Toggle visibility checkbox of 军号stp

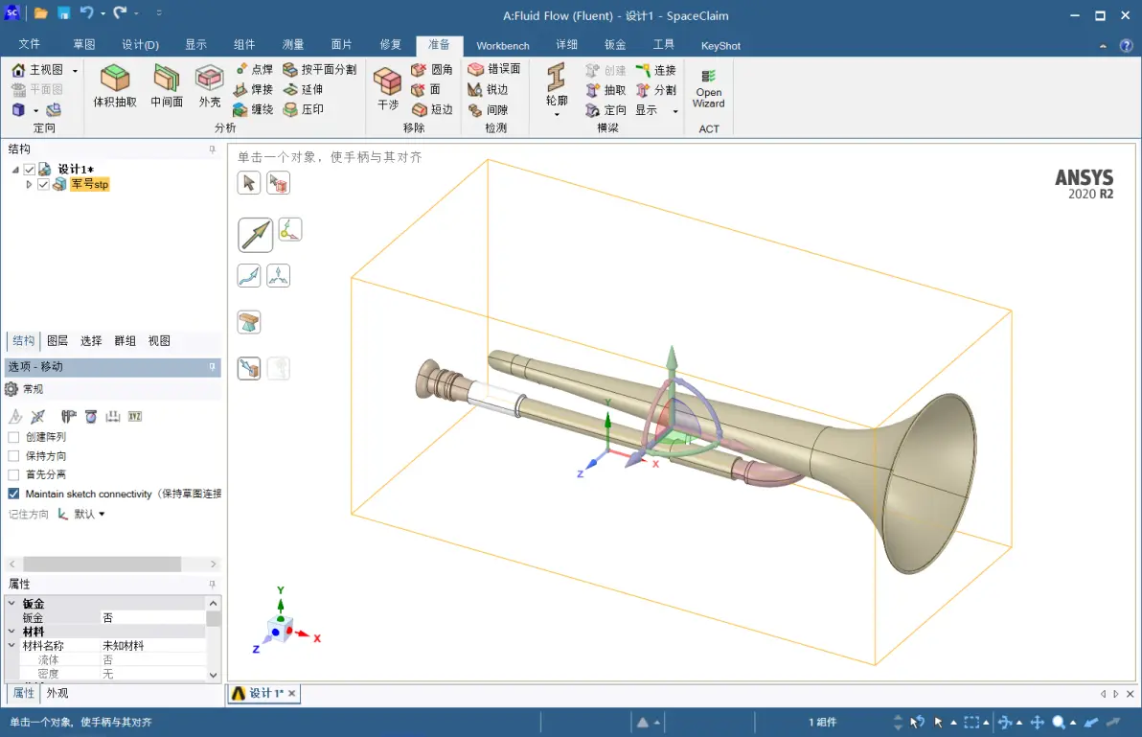coord(43,184)
